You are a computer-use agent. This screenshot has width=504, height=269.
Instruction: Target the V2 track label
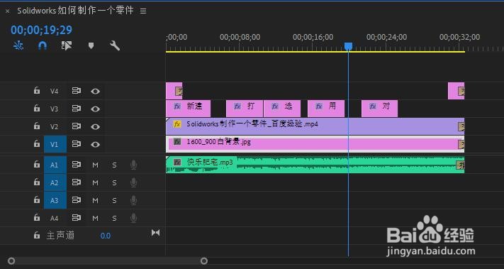point(55,127)
